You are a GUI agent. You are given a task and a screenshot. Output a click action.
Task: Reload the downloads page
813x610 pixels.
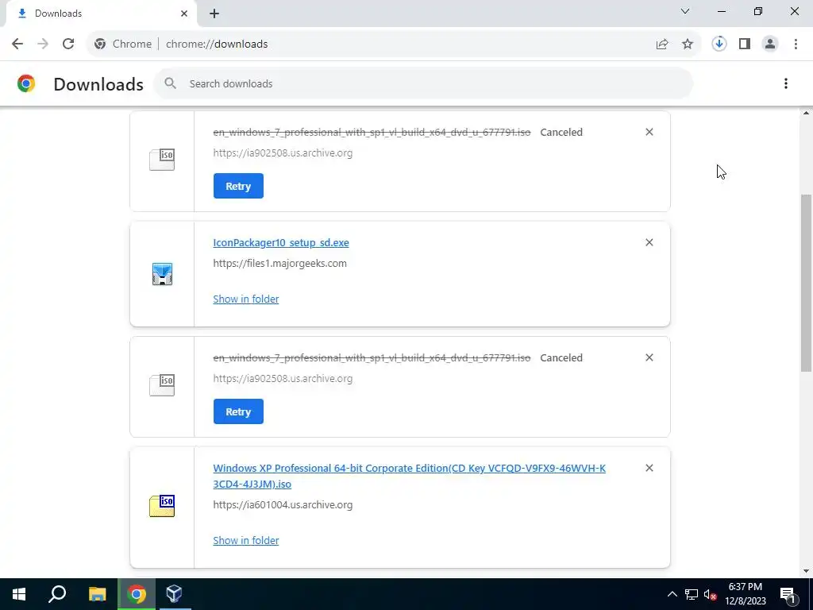68,44
